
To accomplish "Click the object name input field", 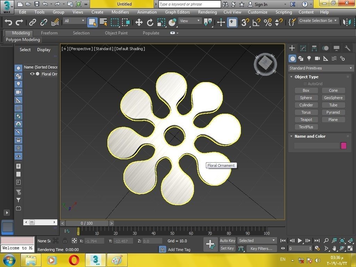I will pyautogui.click(x=316, y=146).
